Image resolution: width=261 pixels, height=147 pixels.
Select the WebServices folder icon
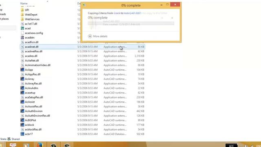pyautogui.click(x=22, y=19)
